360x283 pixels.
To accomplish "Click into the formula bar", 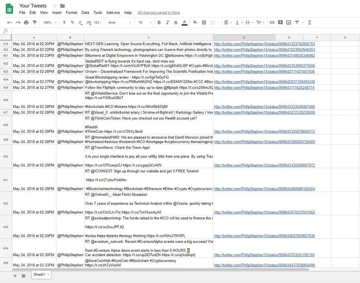I will (186, 31).
